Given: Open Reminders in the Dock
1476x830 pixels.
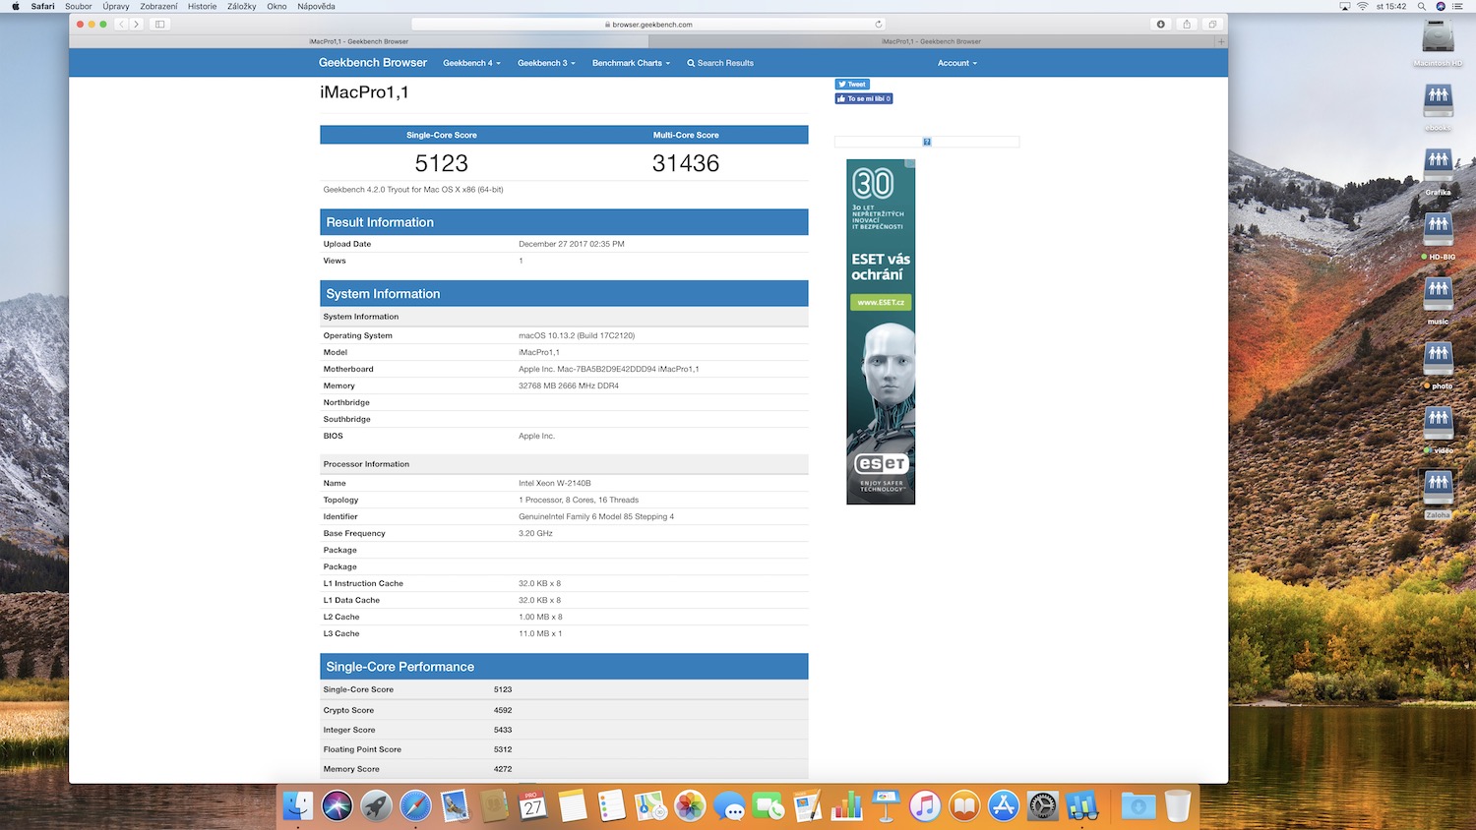Looking at the screenshot, I should pos(611,806).
